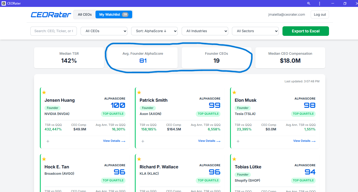Open the zoom magnifier in title bar
358x192 pixels.
(x=309, y=3)
